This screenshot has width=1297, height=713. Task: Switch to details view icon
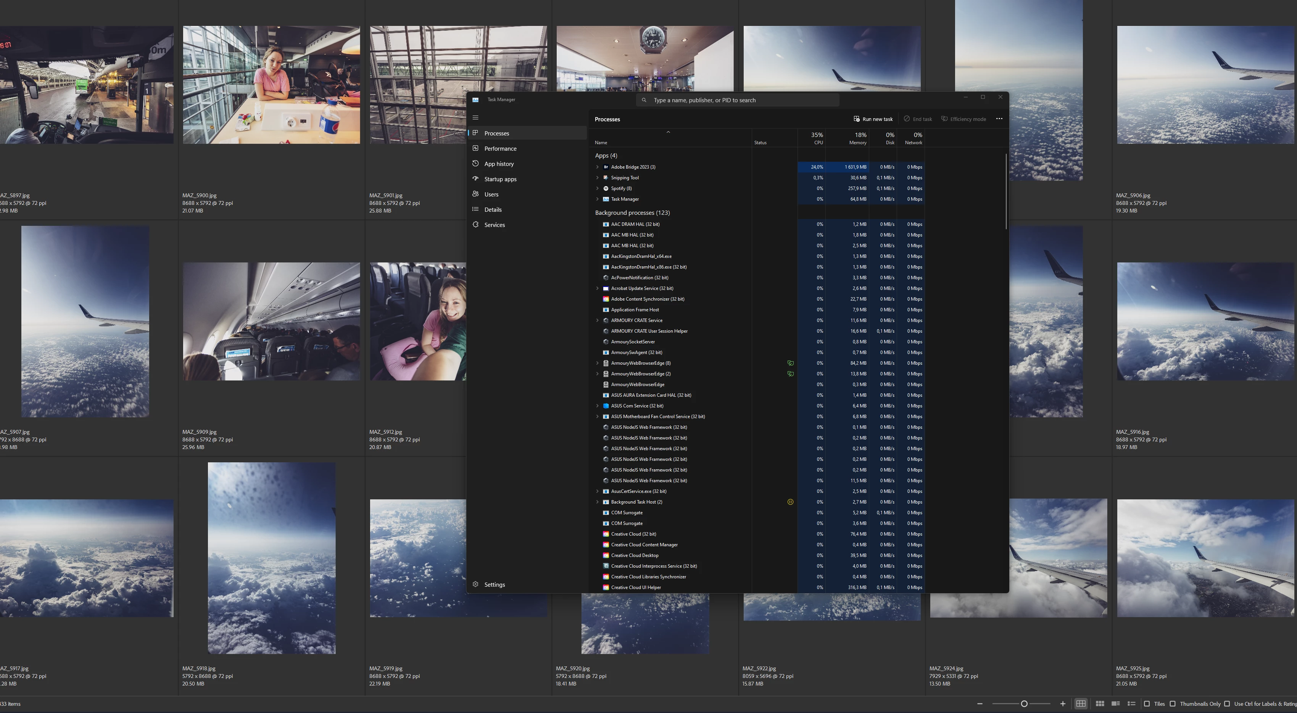1115,704
